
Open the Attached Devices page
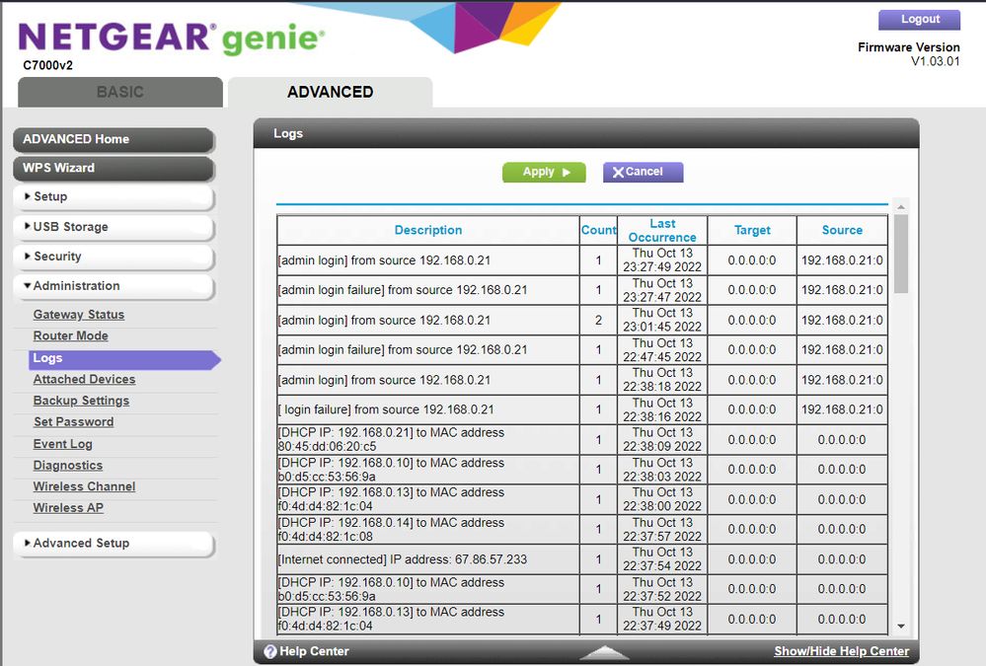(84, 380)
